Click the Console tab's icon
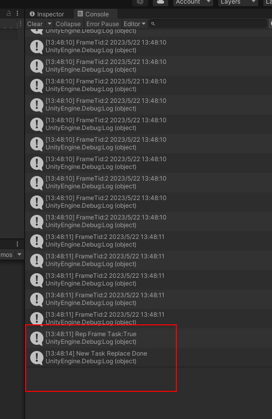Image resolution: width=272 pixels, height=419 pixels. coord(80,14)
